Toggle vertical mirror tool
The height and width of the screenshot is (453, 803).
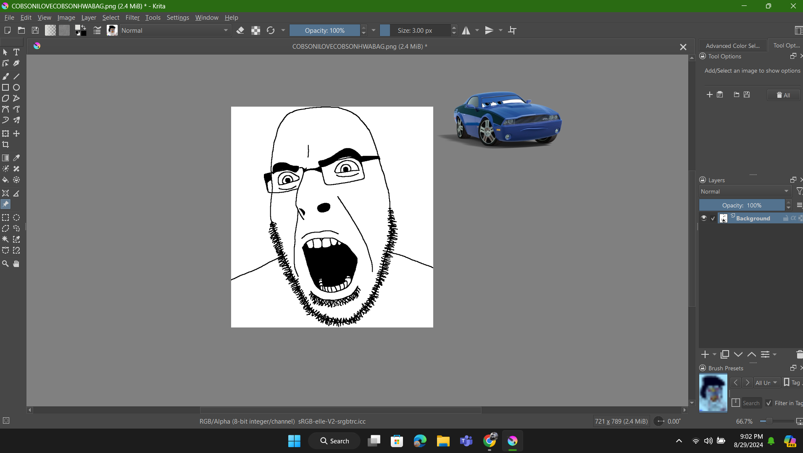(x=490, y=30)
